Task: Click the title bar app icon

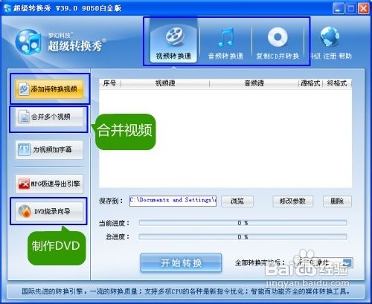Action: (7, 8)
